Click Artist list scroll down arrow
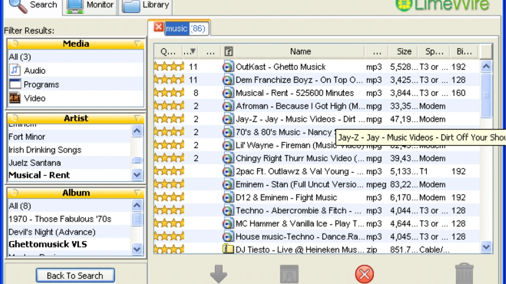Viewport: 506px width, 284px height. (x=137, y=174)
